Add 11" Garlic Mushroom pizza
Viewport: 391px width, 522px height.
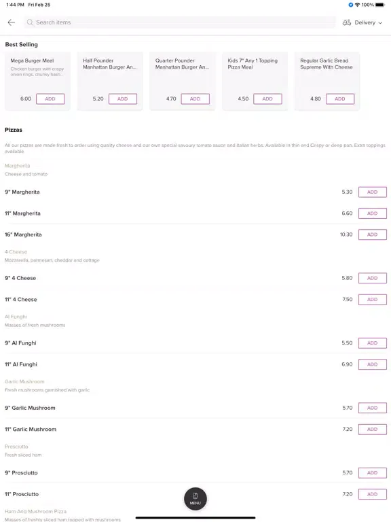point(373,430)
